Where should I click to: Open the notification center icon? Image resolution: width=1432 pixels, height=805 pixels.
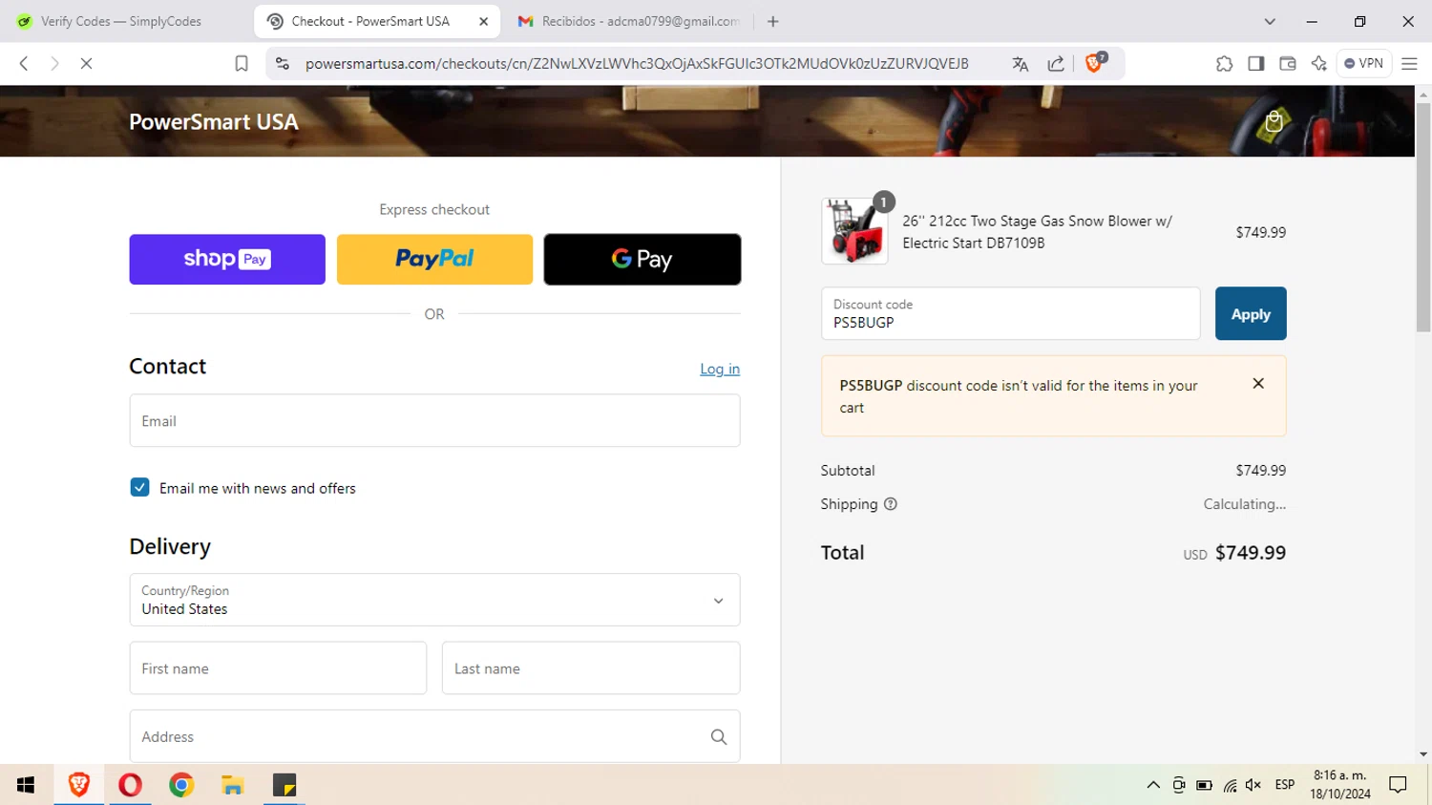click(x=1399, y=785)
